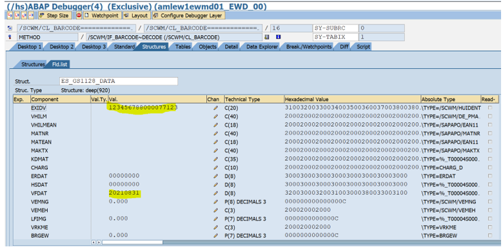The image size is (503, 247).
Task: Click the change pencil icon for ERDAT
Action: [215, 176]
